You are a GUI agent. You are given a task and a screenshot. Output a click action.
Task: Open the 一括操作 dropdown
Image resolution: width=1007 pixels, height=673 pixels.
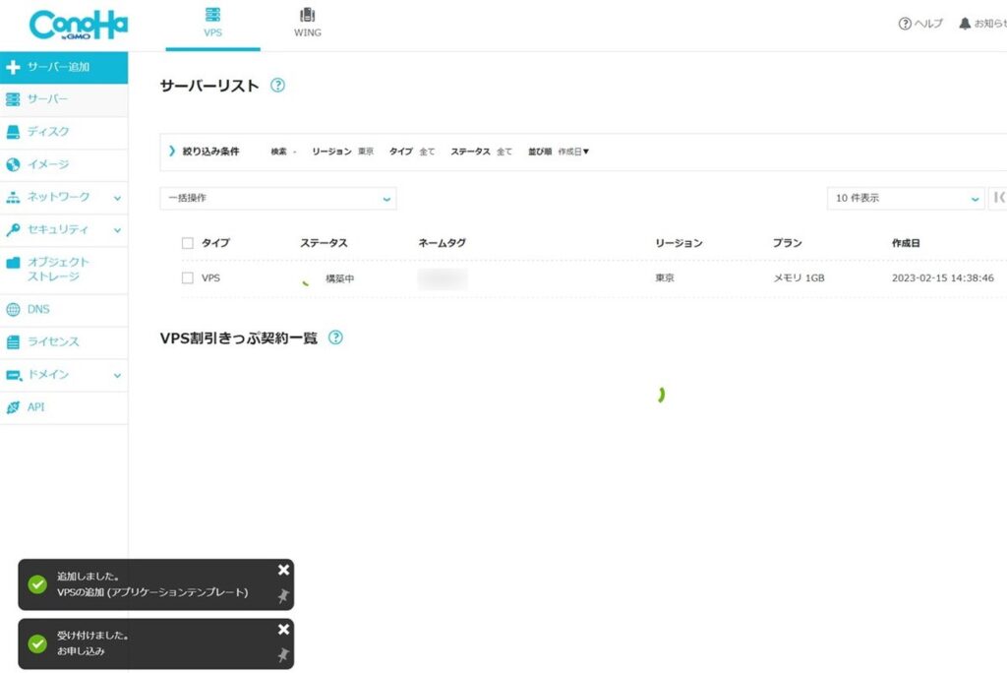(278, 198)
